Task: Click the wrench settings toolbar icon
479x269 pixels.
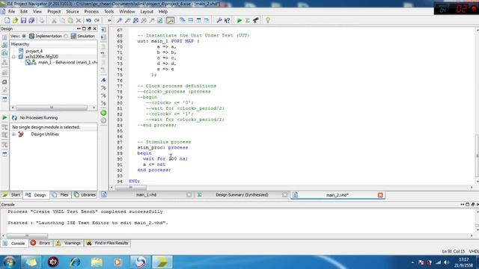Action: tap(219, 20)
